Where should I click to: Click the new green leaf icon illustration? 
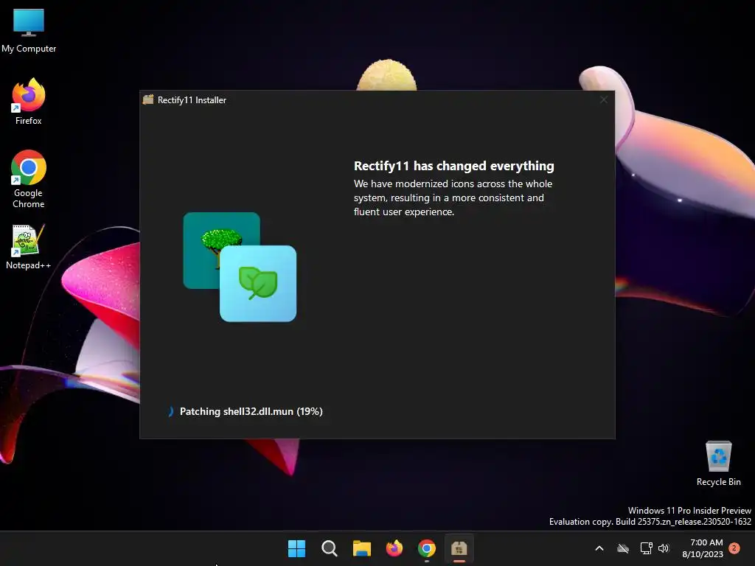coord(258,284)
